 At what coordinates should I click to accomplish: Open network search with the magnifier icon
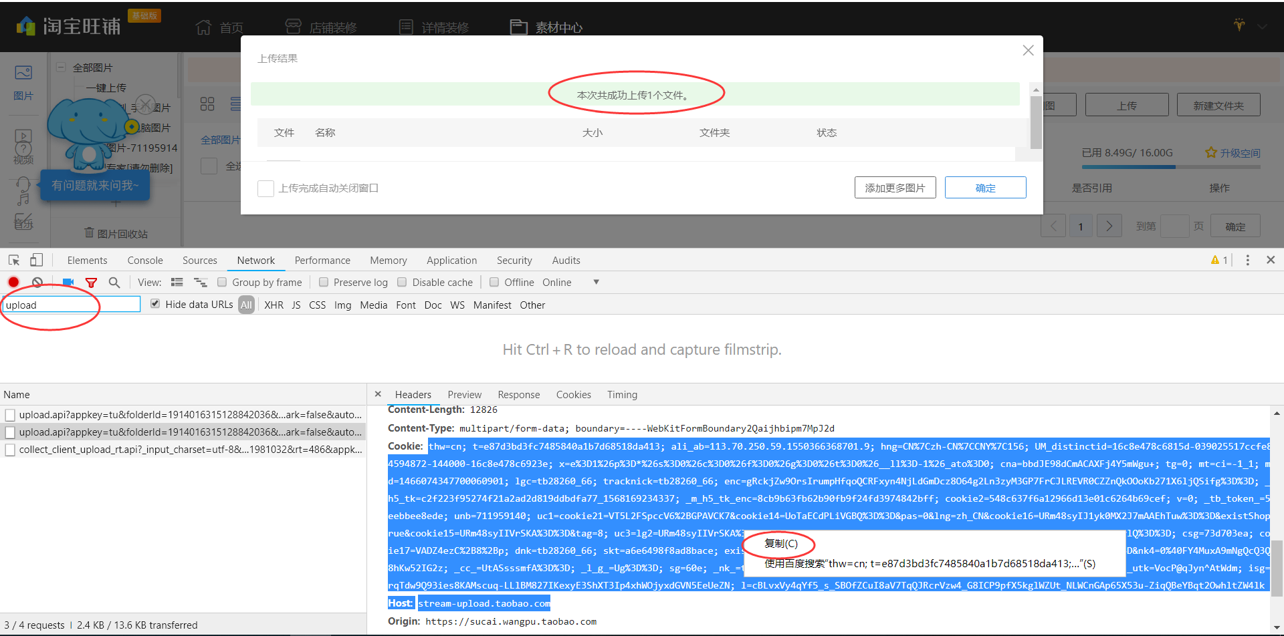tap(114, 283)
